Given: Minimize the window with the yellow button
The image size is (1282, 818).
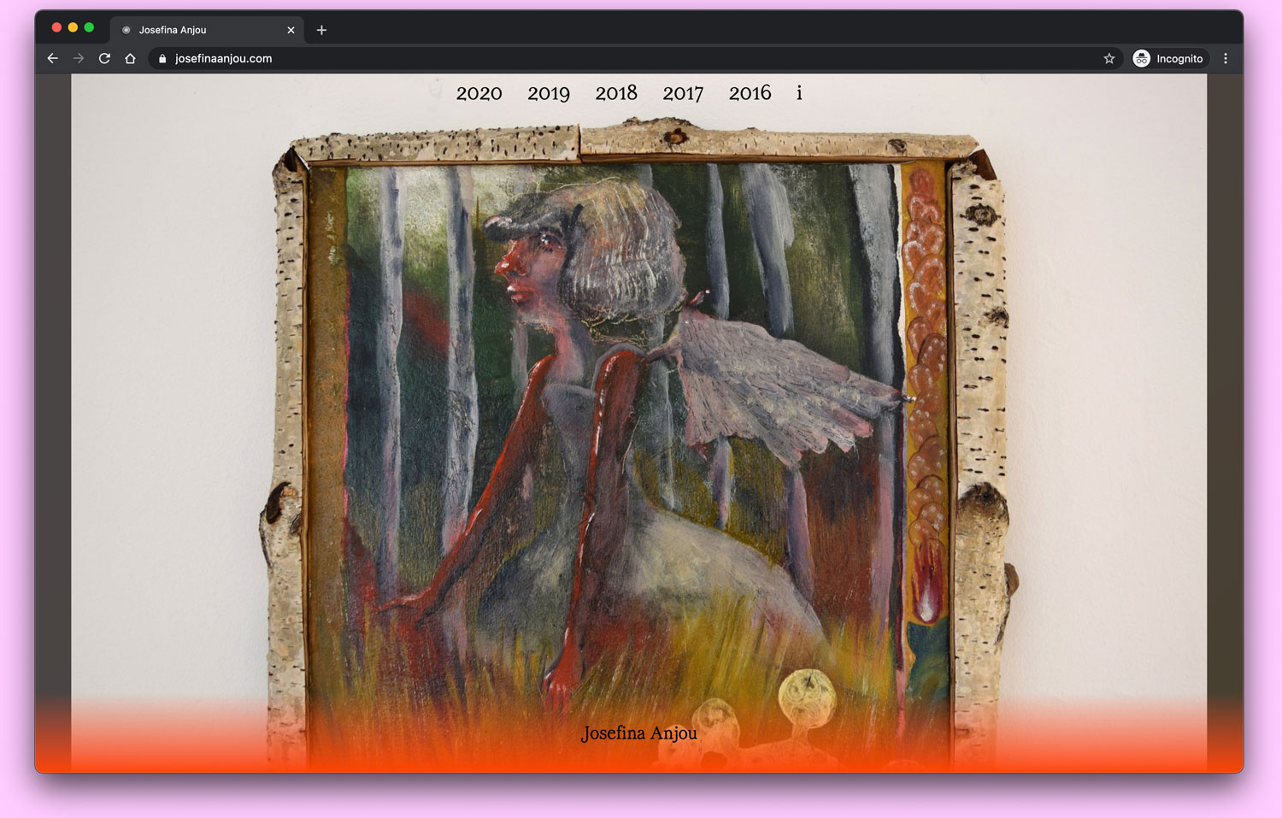Looking at the screenshot, I should [x=73, y=27].
